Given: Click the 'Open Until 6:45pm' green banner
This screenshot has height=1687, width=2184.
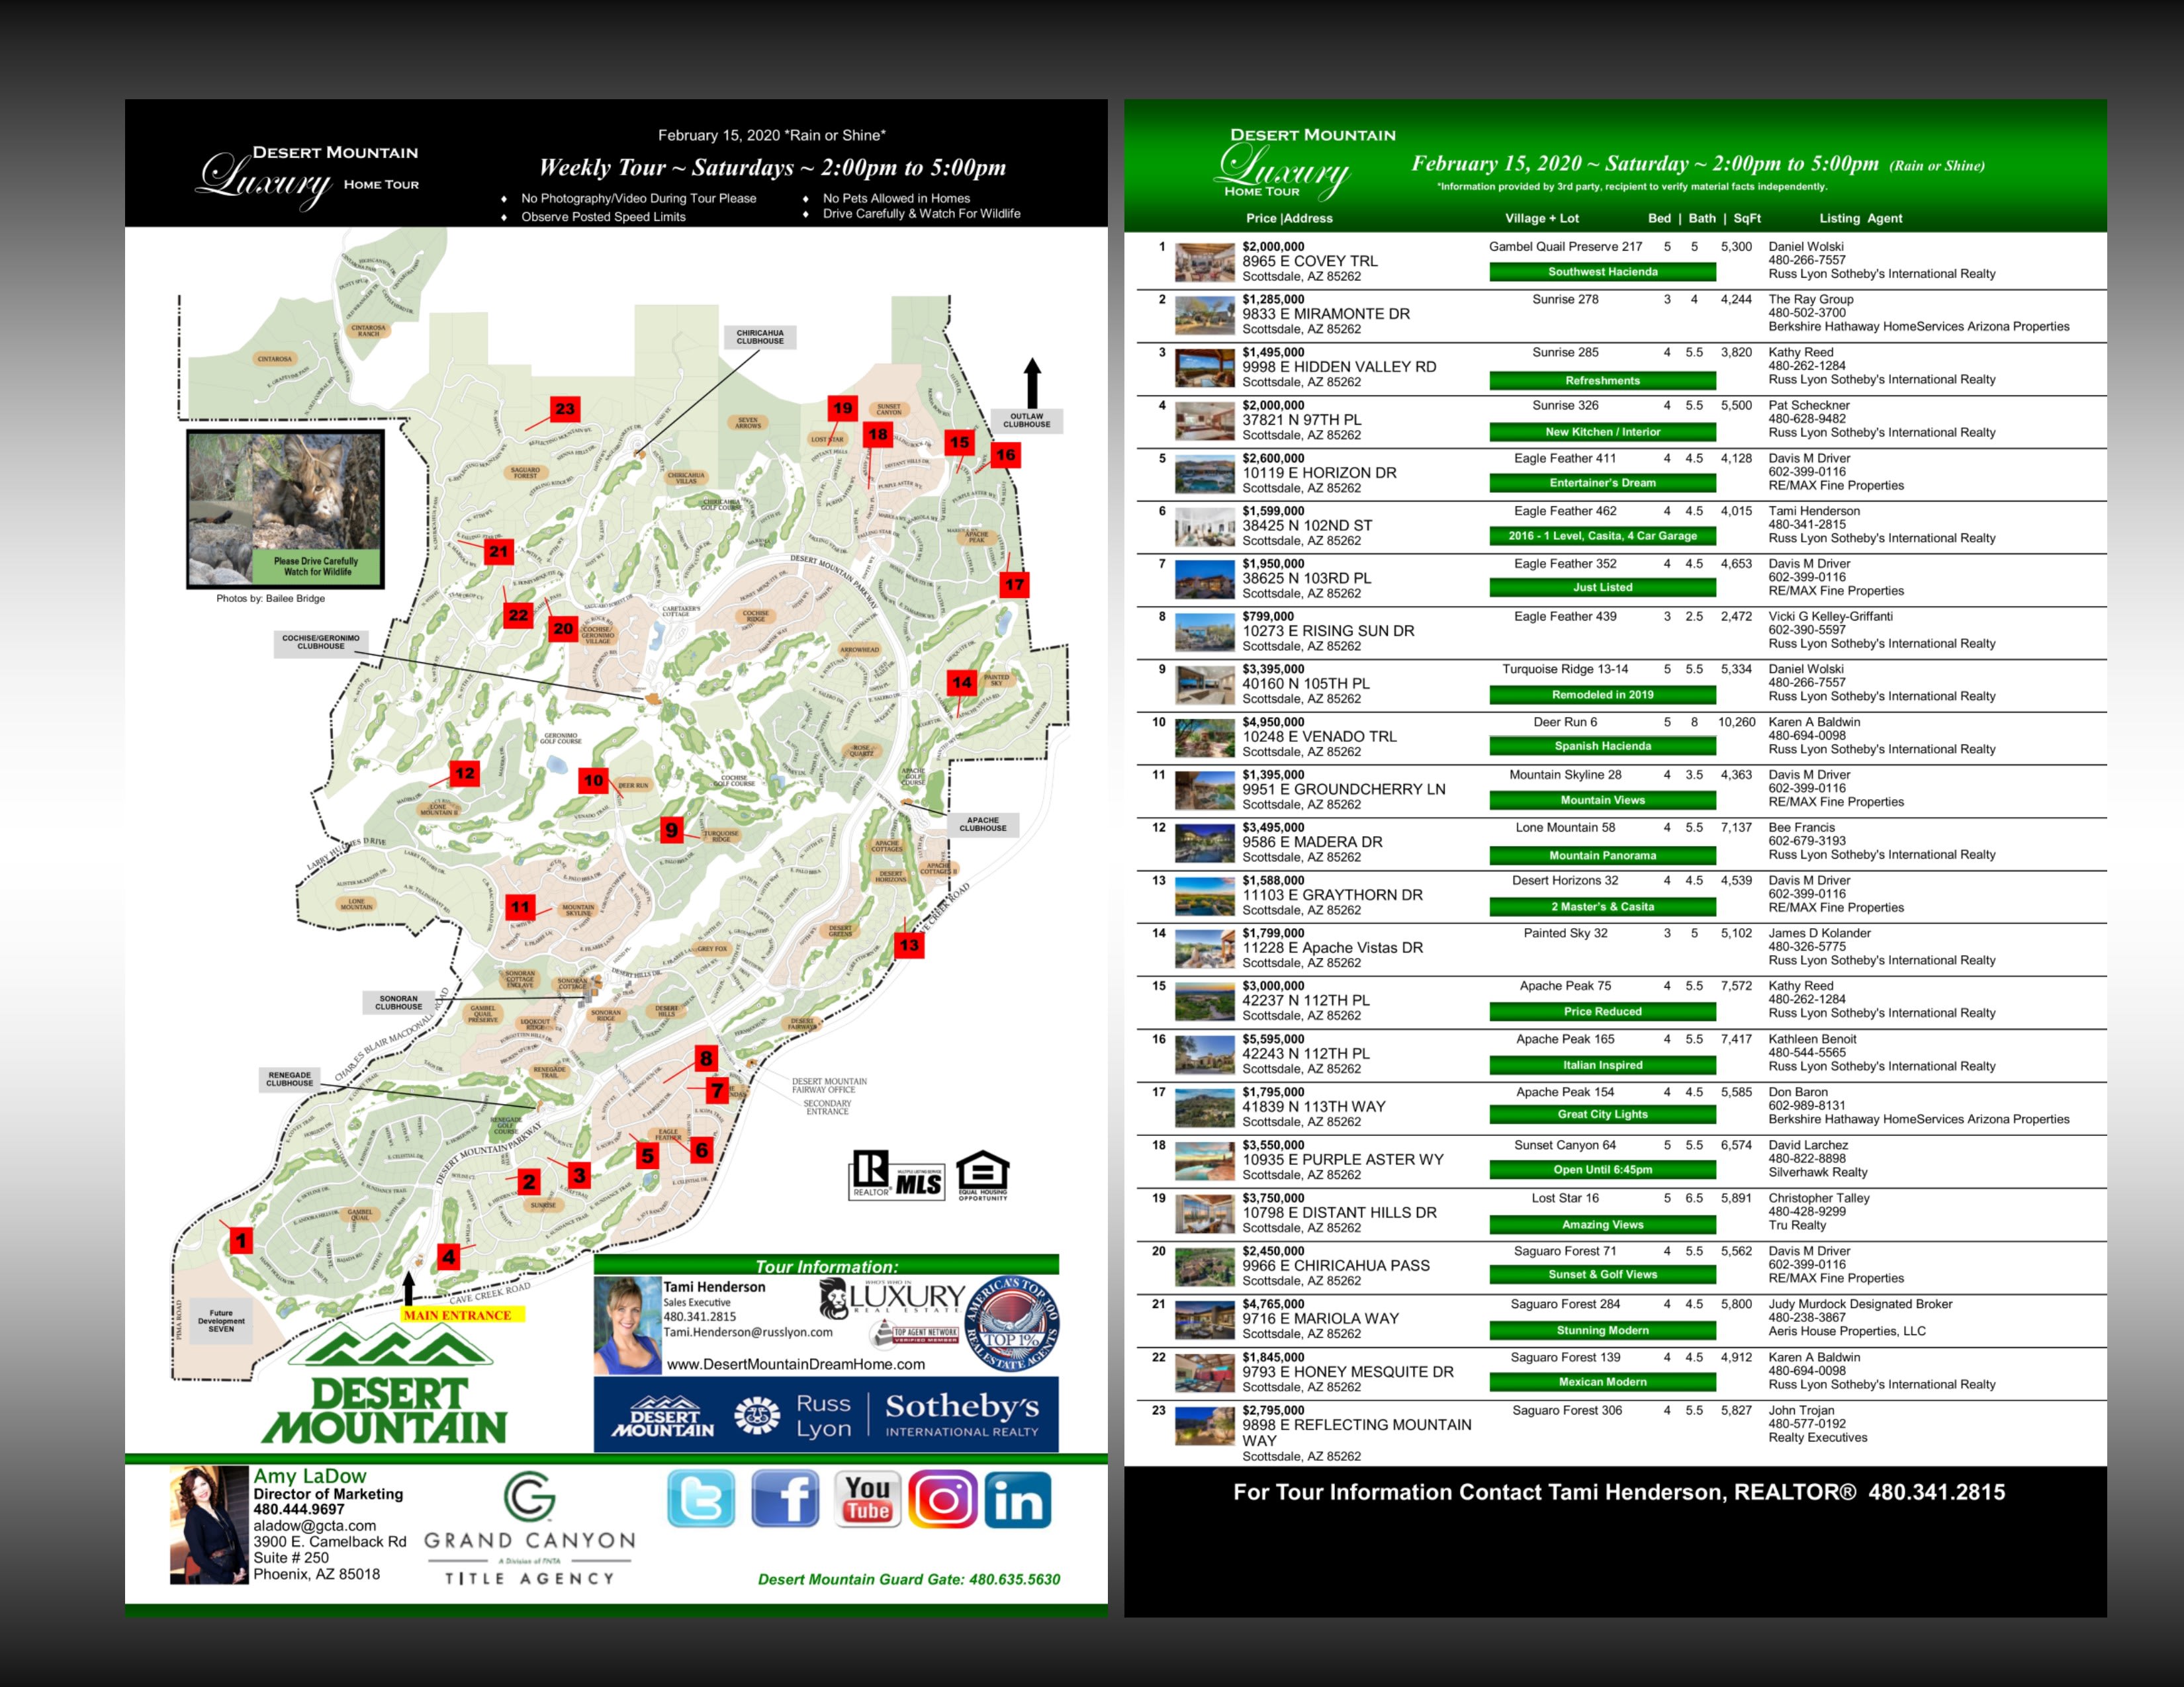Looking at the screenshot, I should [1603, 1169].
